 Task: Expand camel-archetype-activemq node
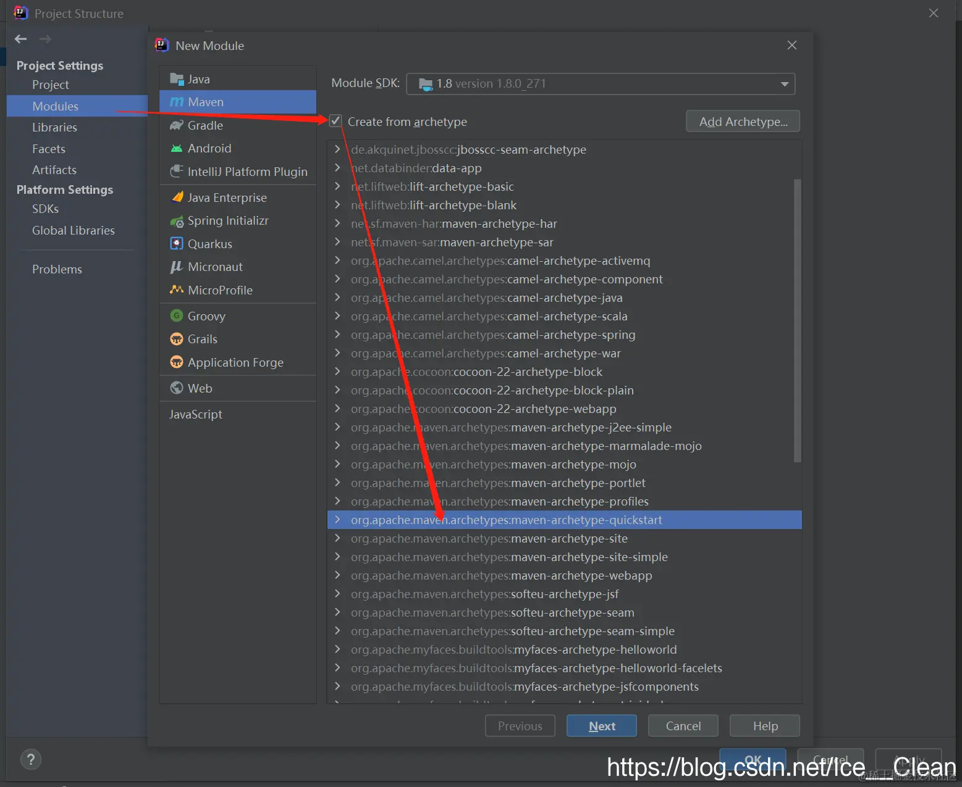point(337,260)
